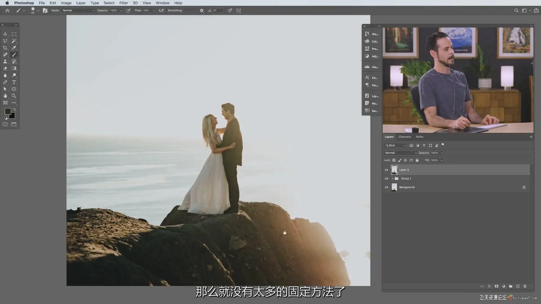Create a new layer with the panel icon

coord(518,286)
